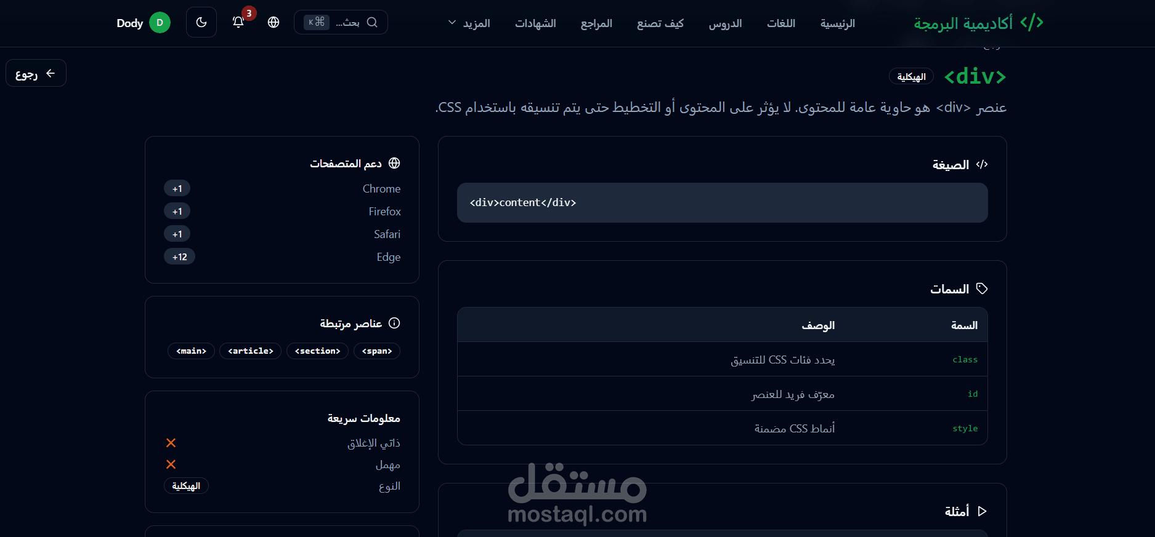
Task: Open the related main element chip
Action: tap(191, 351)
